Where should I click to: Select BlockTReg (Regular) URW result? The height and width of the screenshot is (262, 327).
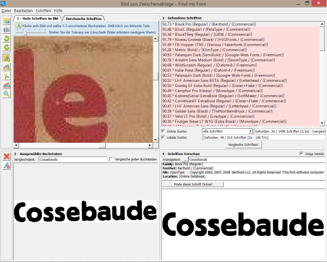241,34
